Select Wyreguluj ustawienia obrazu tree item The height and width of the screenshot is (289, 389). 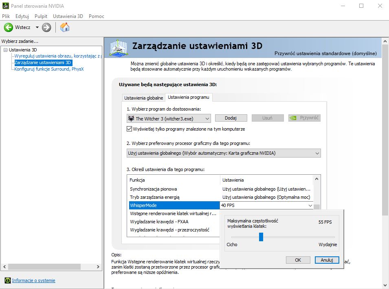click(x=58, y=56)
